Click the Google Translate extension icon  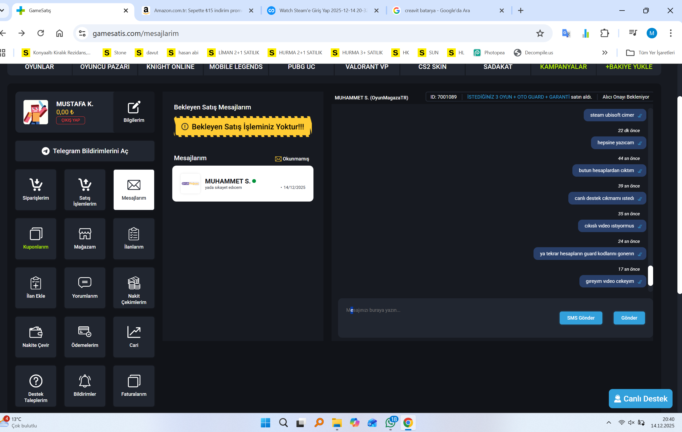[x=566, y=34]
